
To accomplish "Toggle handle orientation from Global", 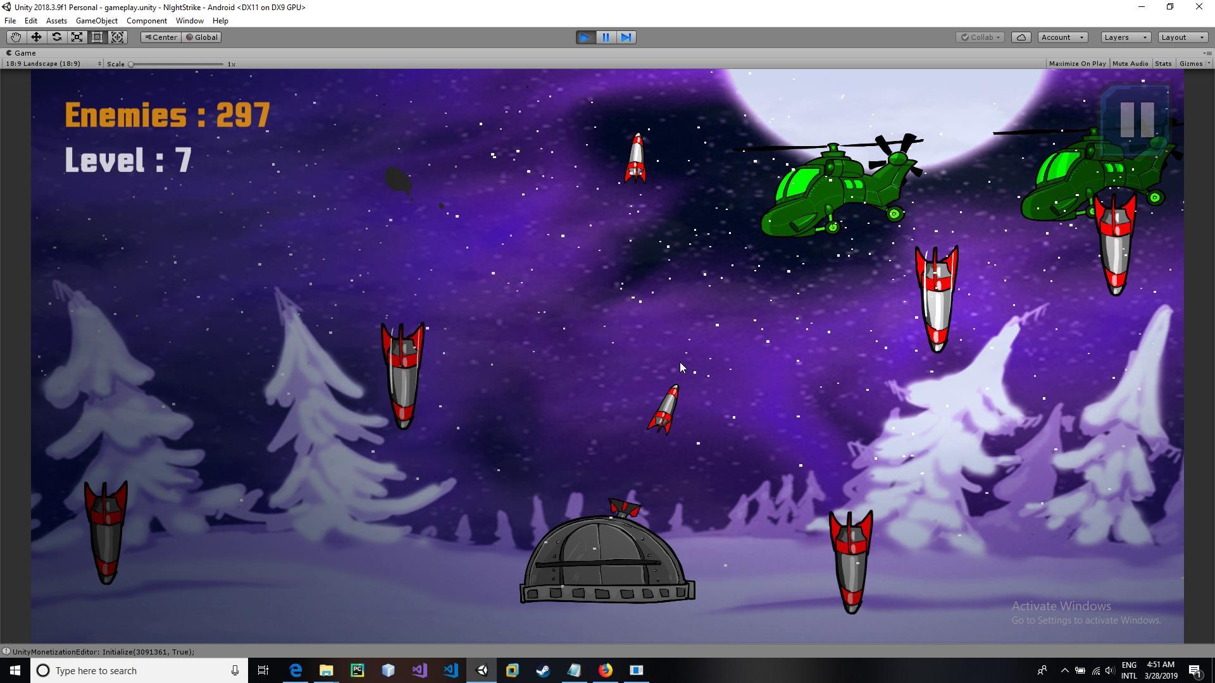I will pos(201,37).
